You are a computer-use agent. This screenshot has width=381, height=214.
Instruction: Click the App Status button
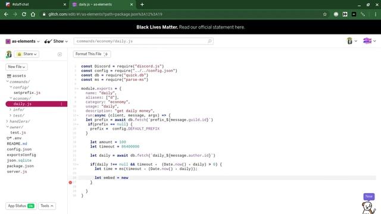[21, 206]
